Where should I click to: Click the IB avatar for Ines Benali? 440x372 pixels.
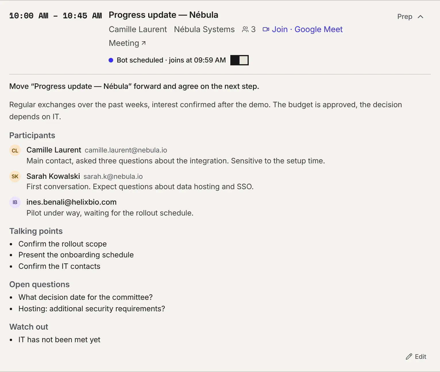pos(15,202)
